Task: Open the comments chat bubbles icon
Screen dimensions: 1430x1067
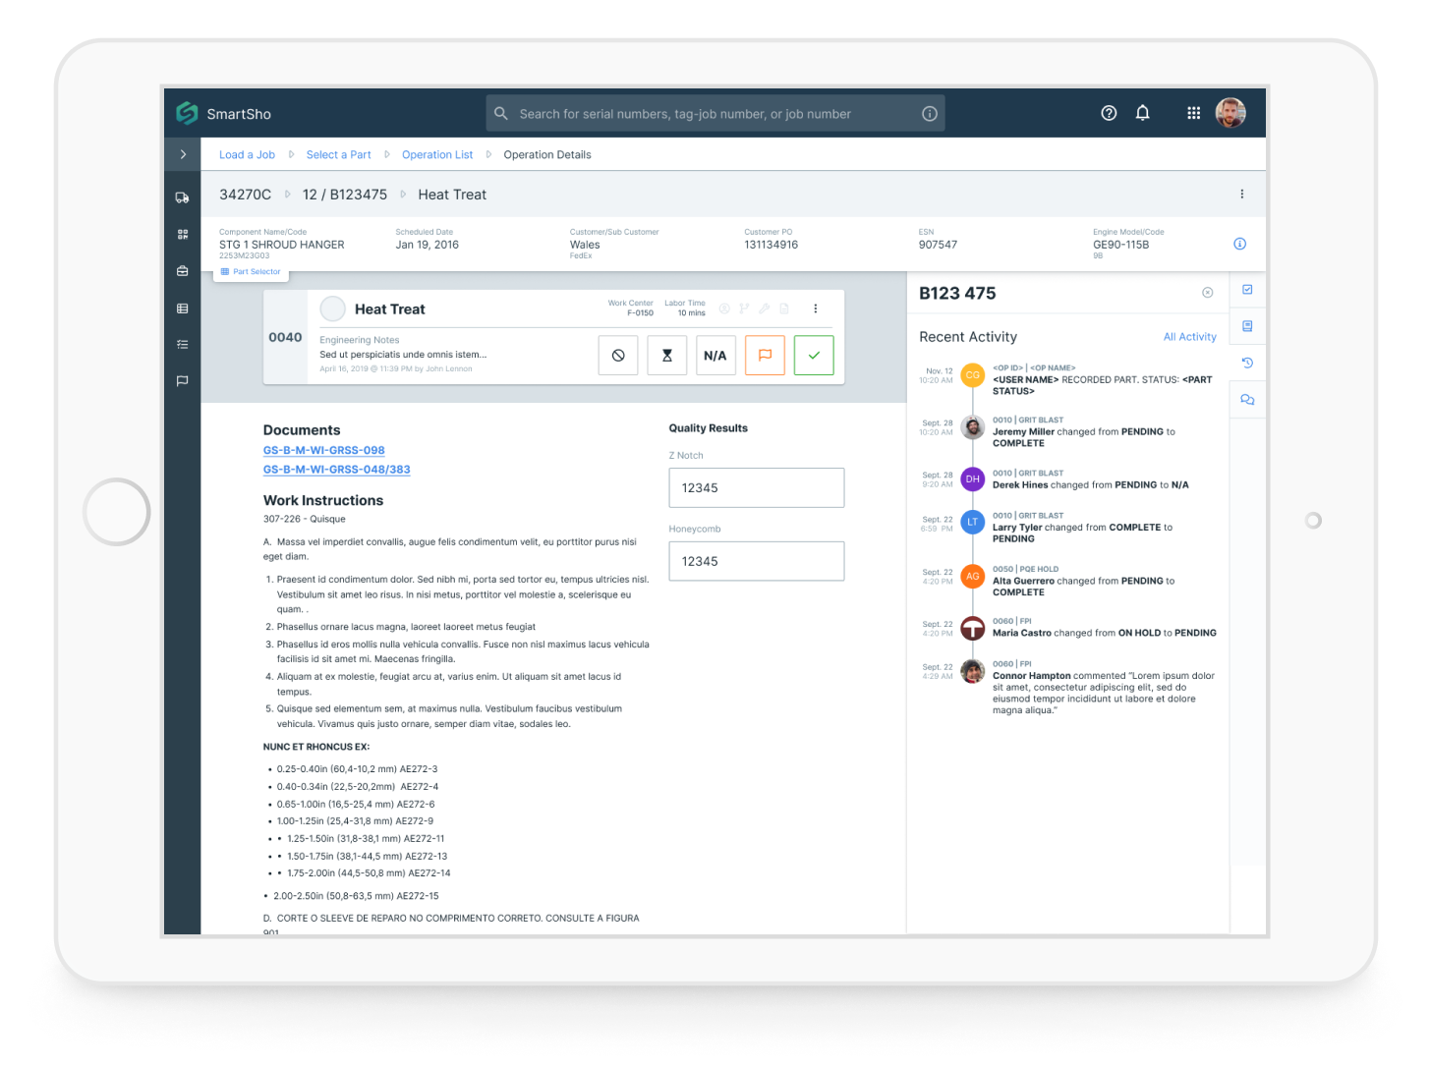Action: [1247, 400]
